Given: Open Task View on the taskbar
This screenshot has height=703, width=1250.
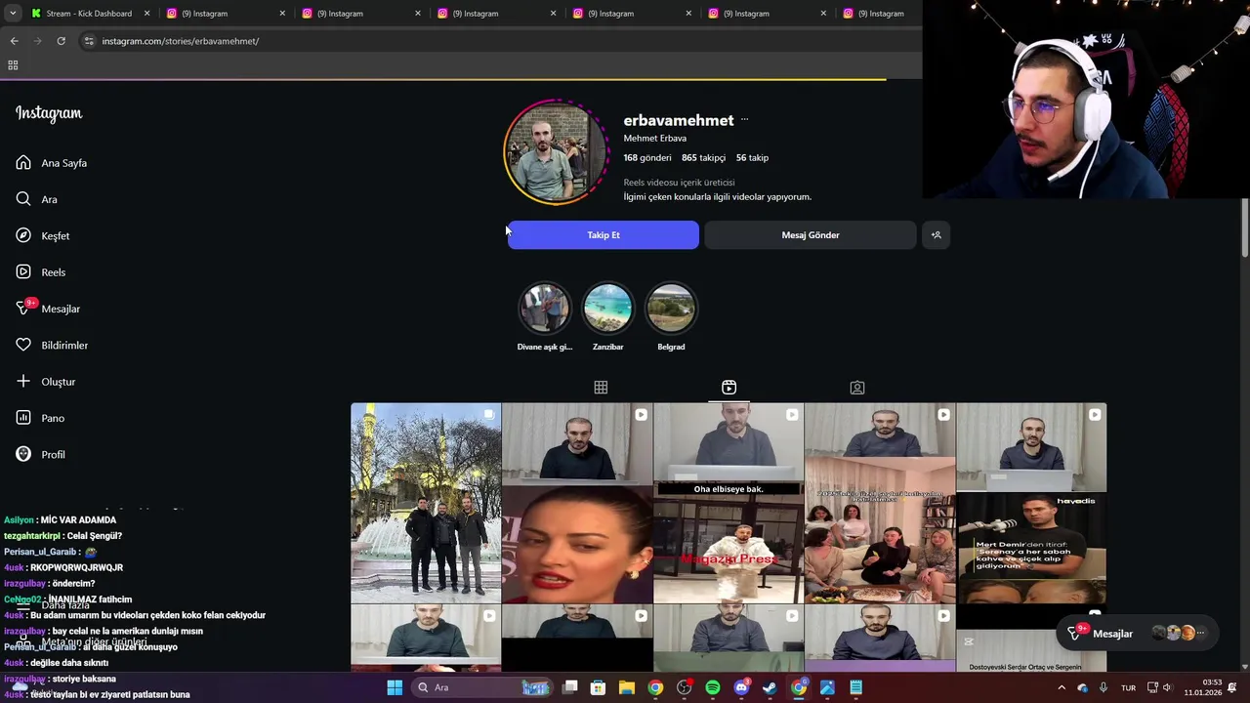Looking at the screenshot, I should coord(570,687).
